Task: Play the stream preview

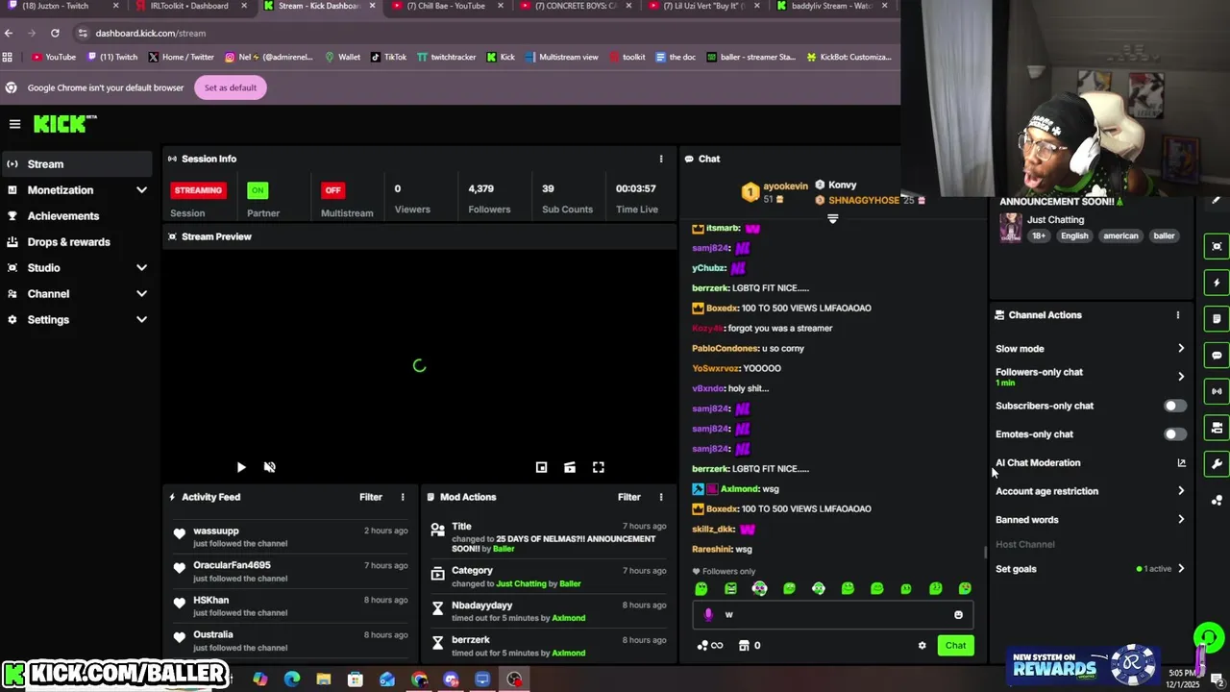Action: point(241,467)
